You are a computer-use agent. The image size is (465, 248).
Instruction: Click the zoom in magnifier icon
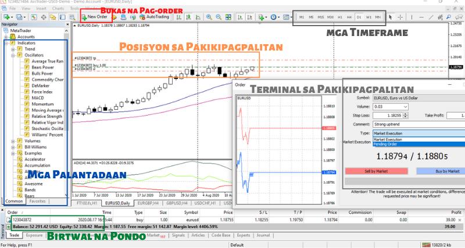tap(209, 17)
